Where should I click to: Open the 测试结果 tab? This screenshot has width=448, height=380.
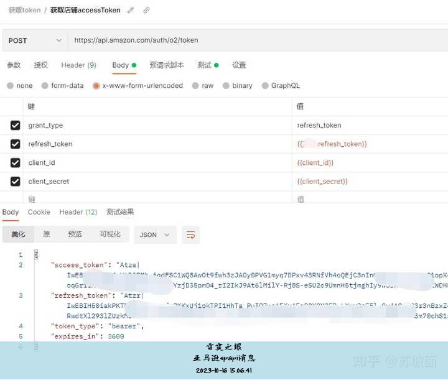click(x=120, y=212)
